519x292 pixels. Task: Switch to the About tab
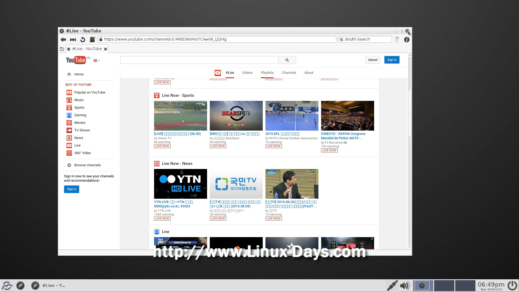click(309, 73)
